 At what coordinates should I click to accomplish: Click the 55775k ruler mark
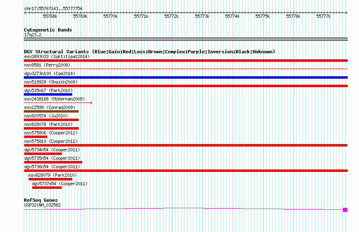tap(263, 16)
